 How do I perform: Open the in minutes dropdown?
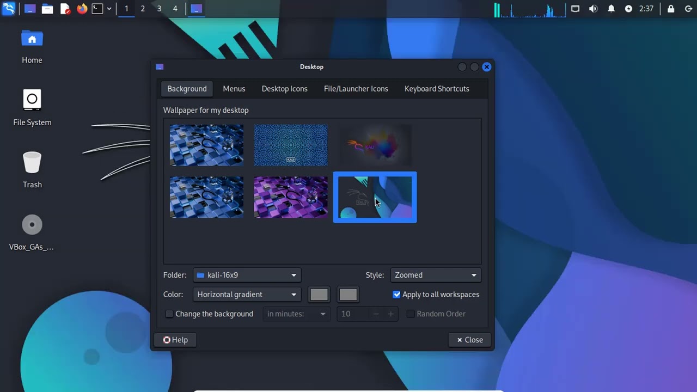point(296,314)
